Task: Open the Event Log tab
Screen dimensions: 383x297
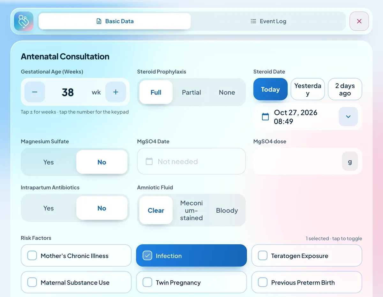Action: tap(268, 21)
